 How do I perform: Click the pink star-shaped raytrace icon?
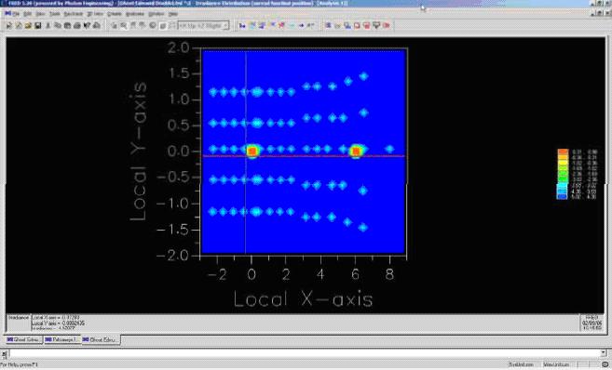pos(281,25)
